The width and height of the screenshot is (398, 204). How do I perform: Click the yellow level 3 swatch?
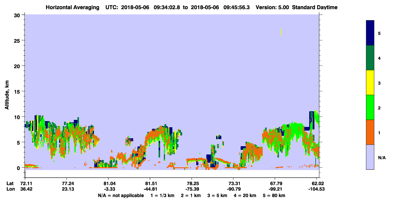tap(370, 83)
